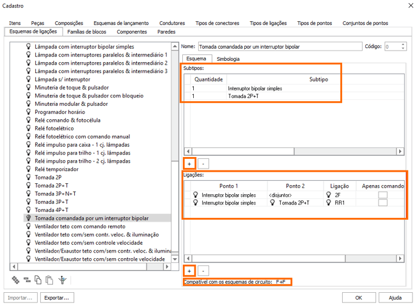Increase the Código spinner value
The height and width of the screenshot is (305, 415).
click(404, 44)
